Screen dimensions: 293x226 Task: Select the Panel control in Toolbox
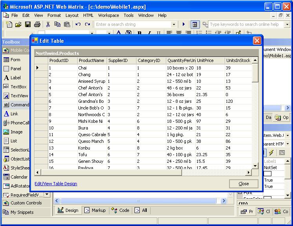(x=16, y=69)
